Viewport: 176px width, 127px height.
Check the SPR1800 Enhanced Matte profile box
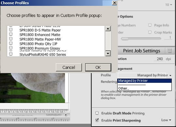pos(11,34)
